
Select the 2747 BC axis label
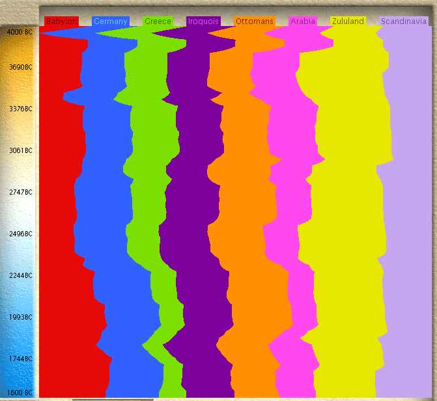(x=21, y=192)
